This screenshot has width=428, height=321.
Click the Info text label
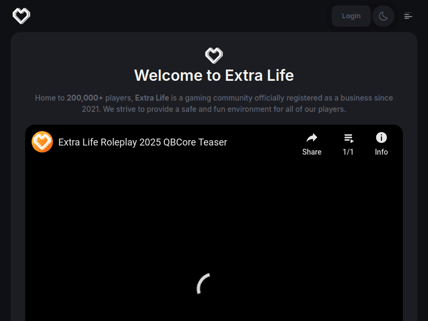[x=381, y=152]
